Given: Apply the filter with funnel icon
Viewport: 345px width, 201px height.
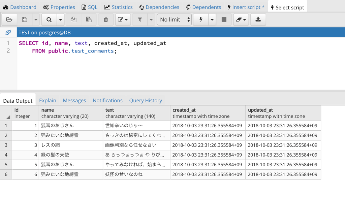Looking at the screenshot, I should [x=140, y=20].
